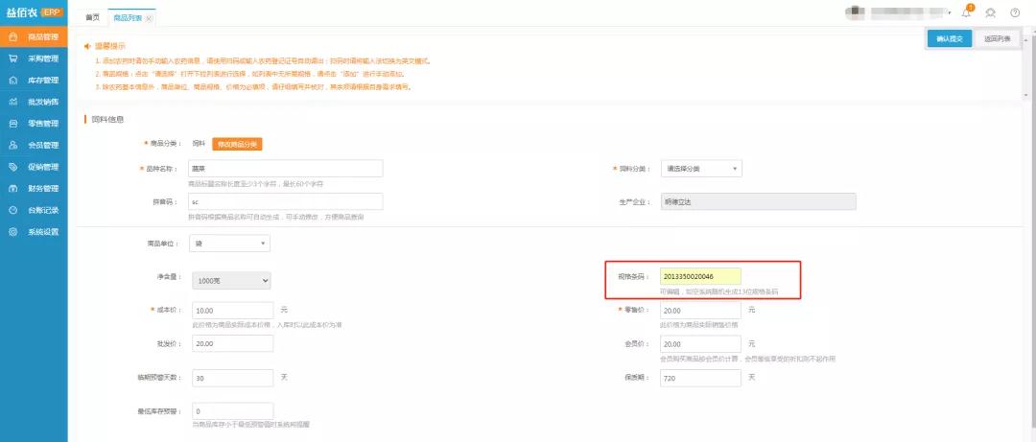The width and height of the screenshot is (1036, 442).
Task: Open 会员管理 via its person icon
Action: [x=12, y=146]
